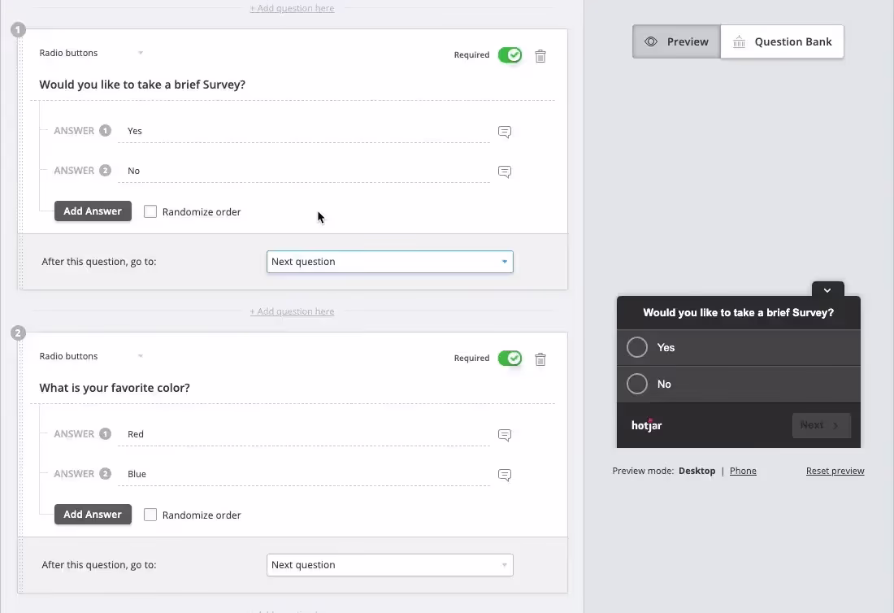Open comment icon for the No answer
This screenshot has height=613, width=894.
(505, 172)
